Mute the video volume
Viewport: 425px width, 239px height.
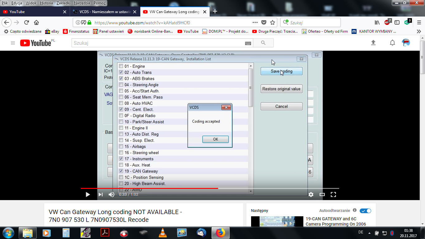click(x=111, y=194)
